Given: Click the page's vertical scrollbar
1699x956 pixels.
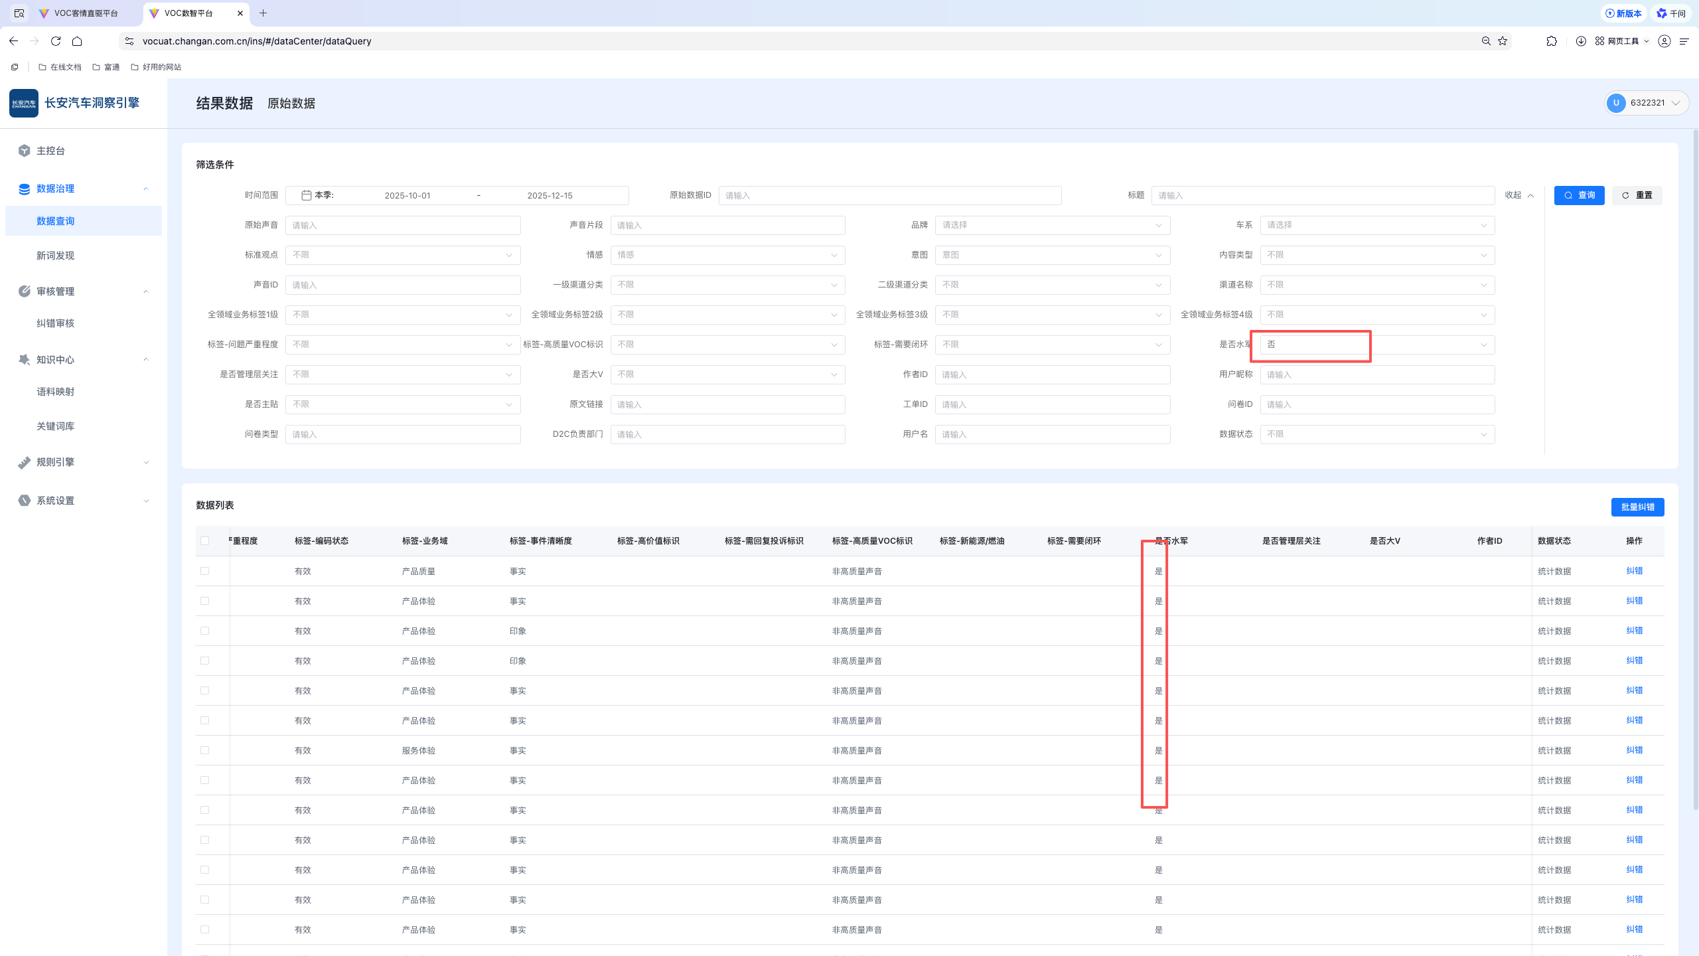Looking at the screenshot, I should (x=1694, y=465).
